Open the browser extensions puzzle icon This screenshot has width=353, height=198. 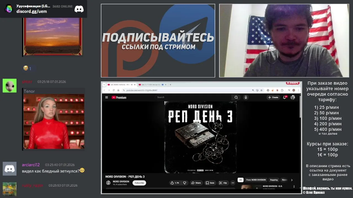(282, 90)
